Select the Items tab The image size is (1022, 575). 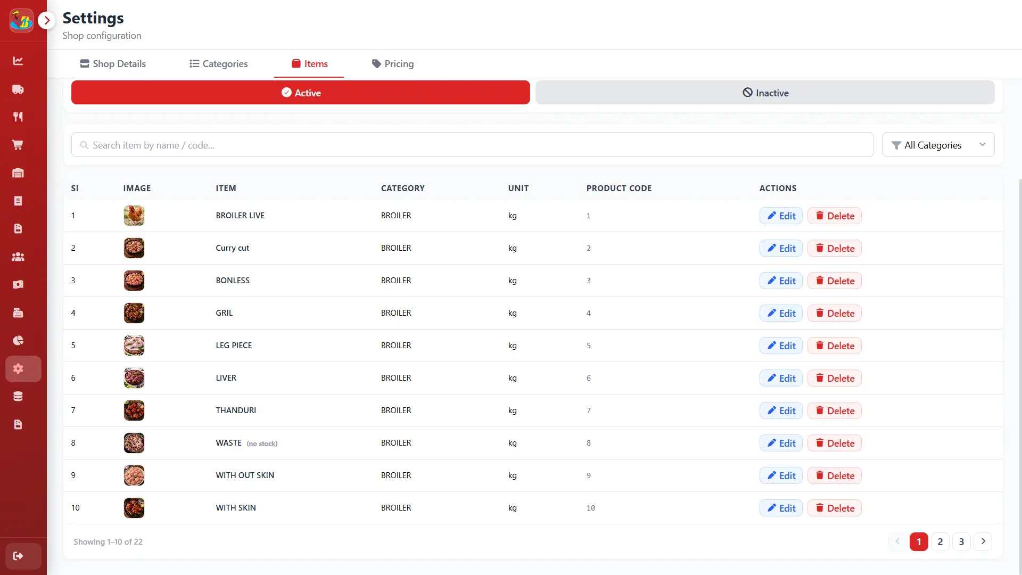309,64
